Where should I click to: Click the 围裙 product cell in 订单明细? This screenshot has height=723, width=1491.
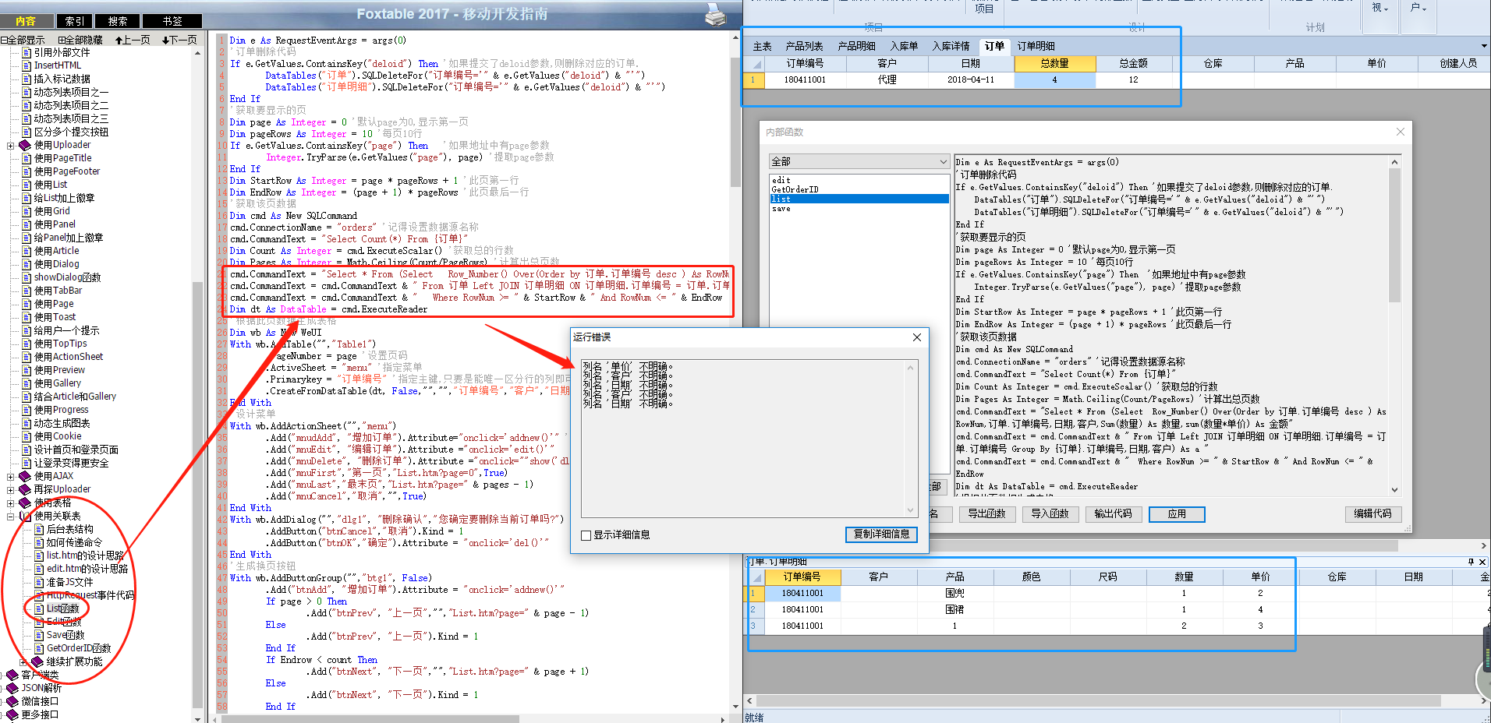click(x=954, y=609)
